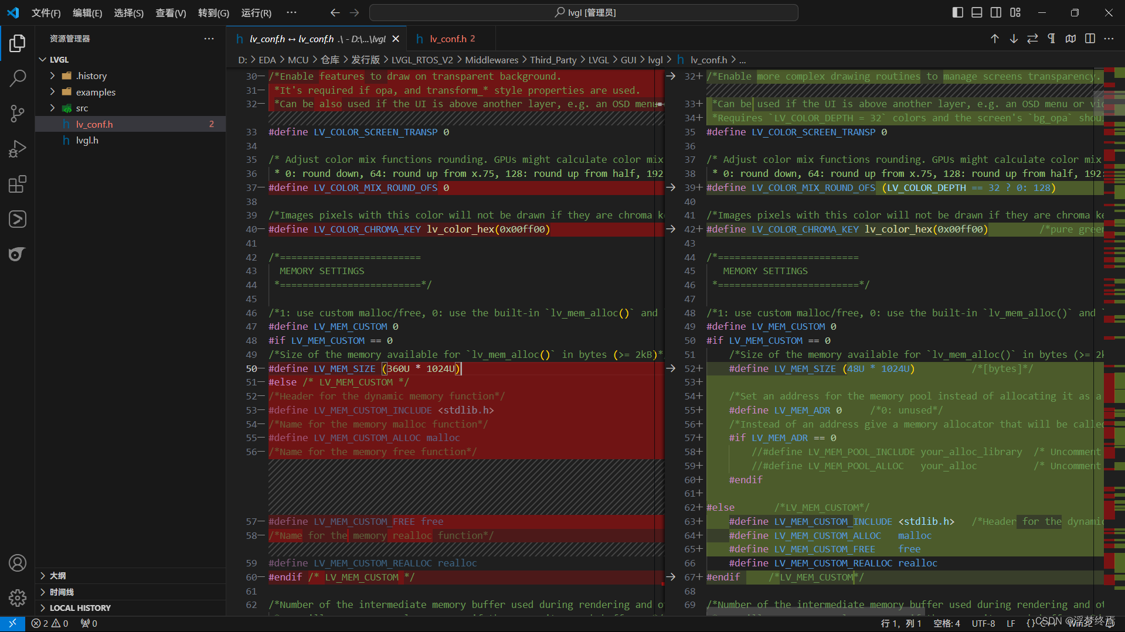Jump to the previous diff change
Screen dimensions: 1125x632
pyautogui.click(x=994, y=38)
